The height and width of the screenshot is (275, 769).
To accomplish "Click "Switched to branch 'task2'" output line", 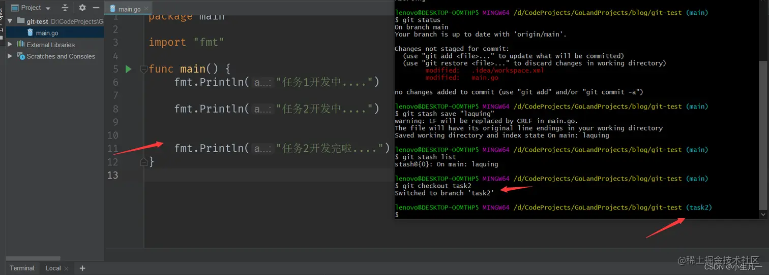I will [445, 193].
